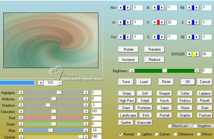
Task: Click Green slider right arrow
Action: click(86, 124)
